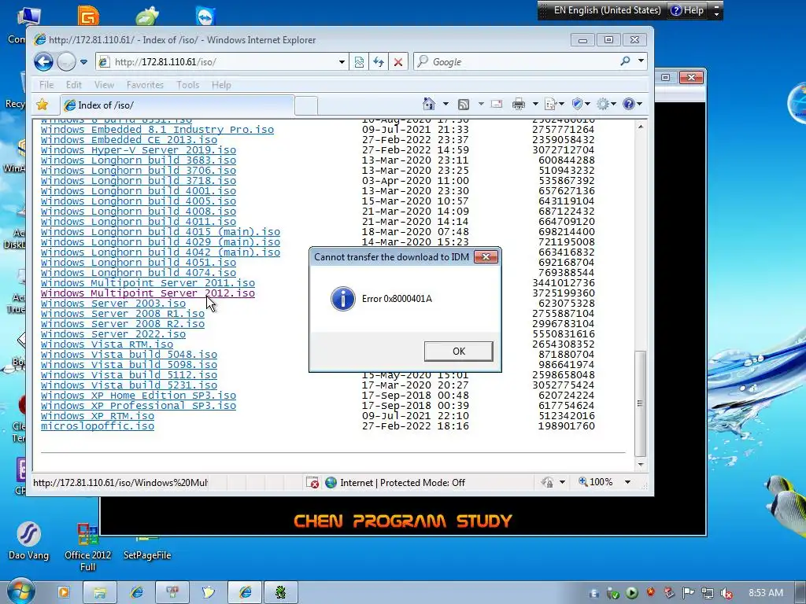
Task: Click the RSS Feeds icon
Action: [x=463, y=105]
